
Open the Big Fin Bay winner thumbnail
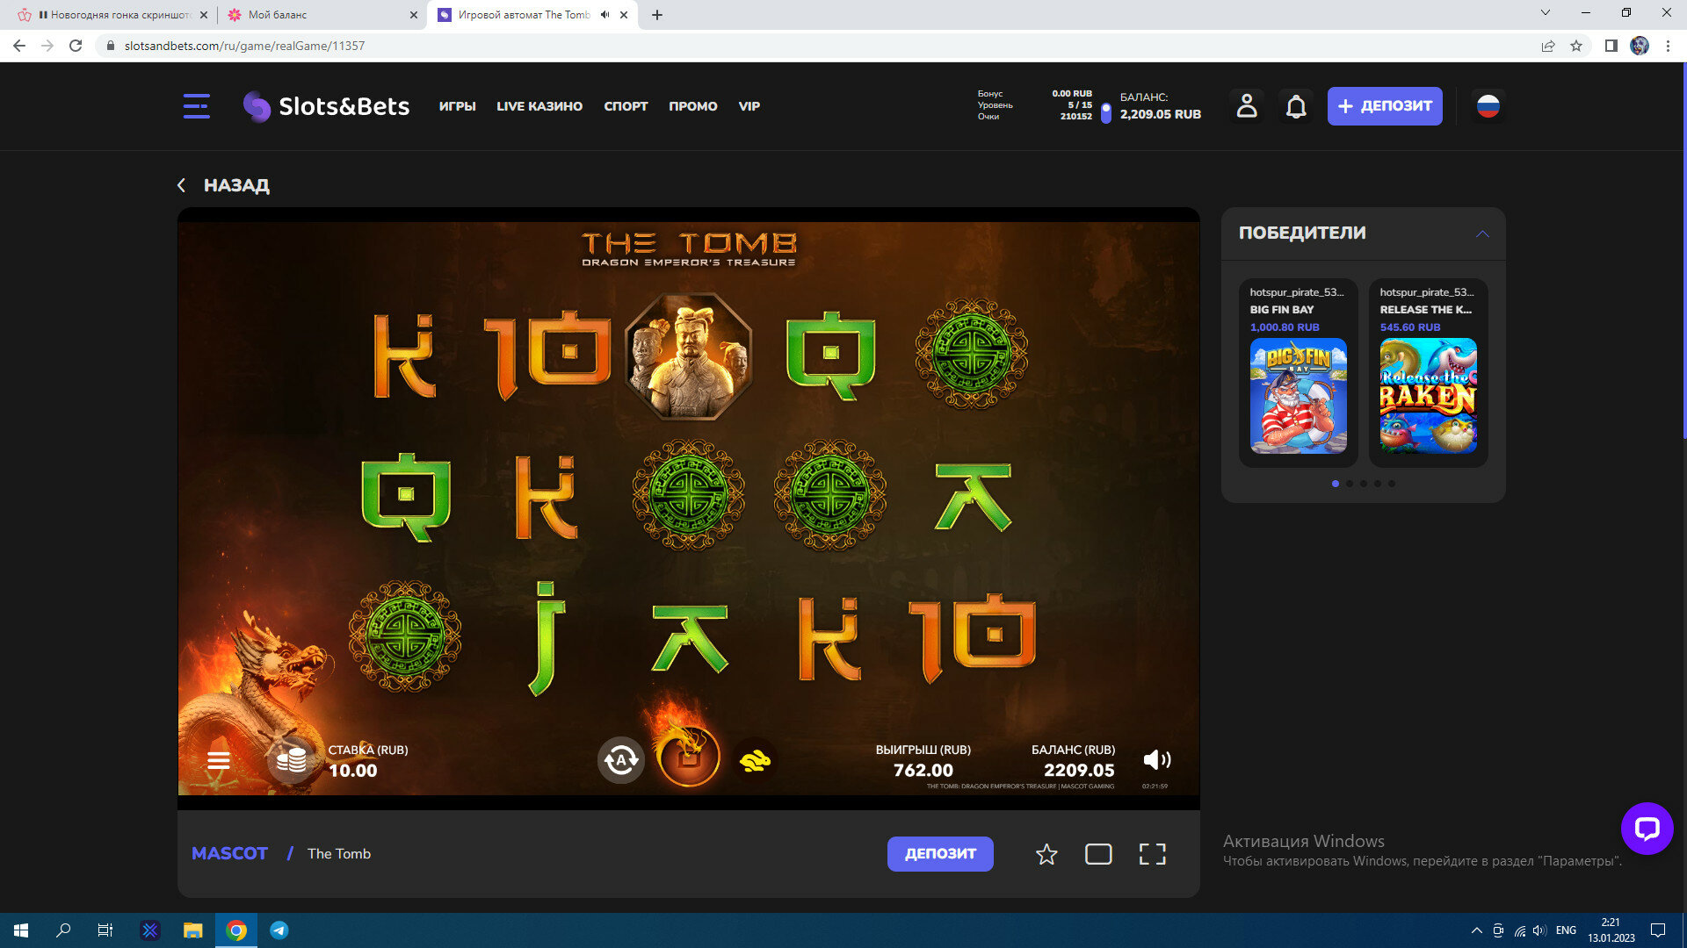coord(1298,396)
